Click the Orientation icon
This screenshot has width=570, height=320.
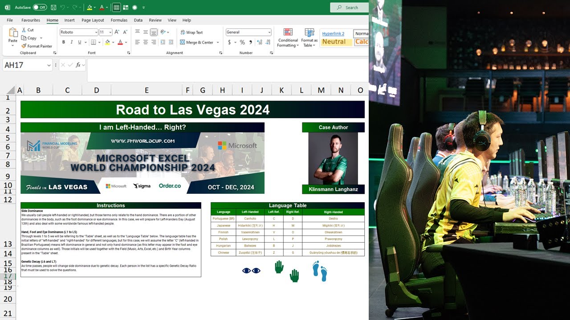[163, 32]
